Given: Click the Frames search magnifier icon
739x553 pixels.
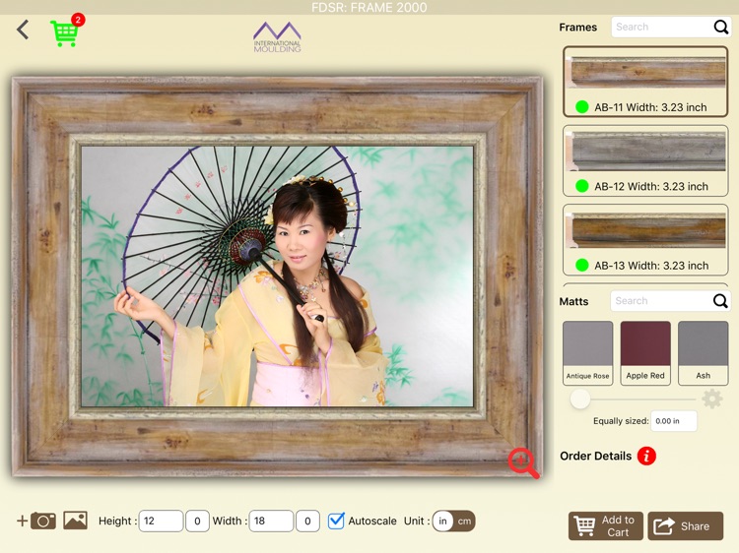Looking at the screenshot, I should point(720,27).
